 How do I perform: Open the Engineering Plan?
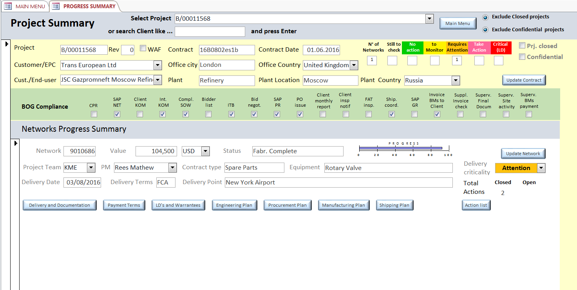[234, 205]
